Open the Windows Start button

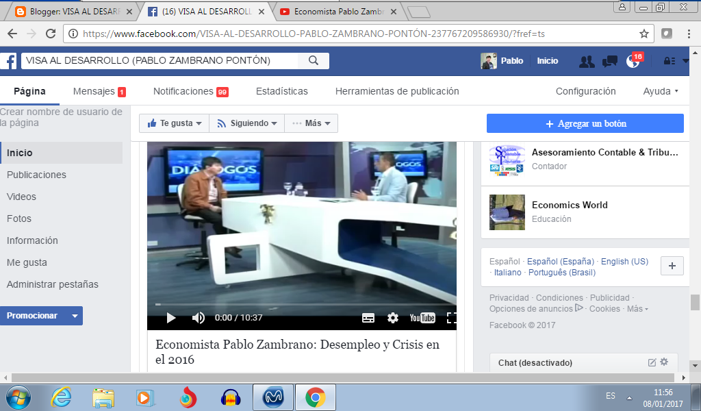(18, 397)
